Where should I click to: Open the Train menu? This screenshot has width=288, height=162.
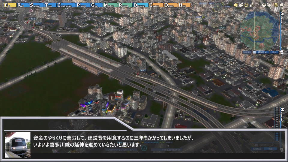(50, 5)
